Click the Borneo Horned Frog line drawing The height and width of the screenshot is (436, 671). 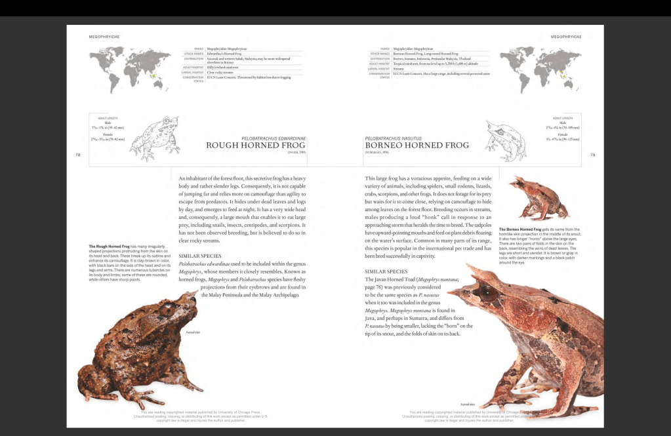click(x=506, y=138)
